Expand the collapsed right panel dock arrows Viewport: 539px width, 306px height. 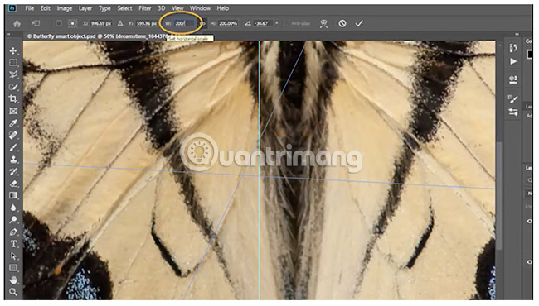click(517, 34)
